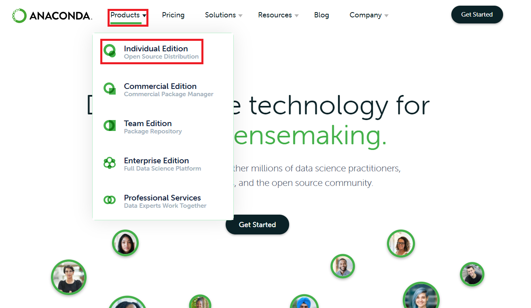
Task: Click the Individual Edition overlapping-circles icon
Action: (x=110, y=51)
